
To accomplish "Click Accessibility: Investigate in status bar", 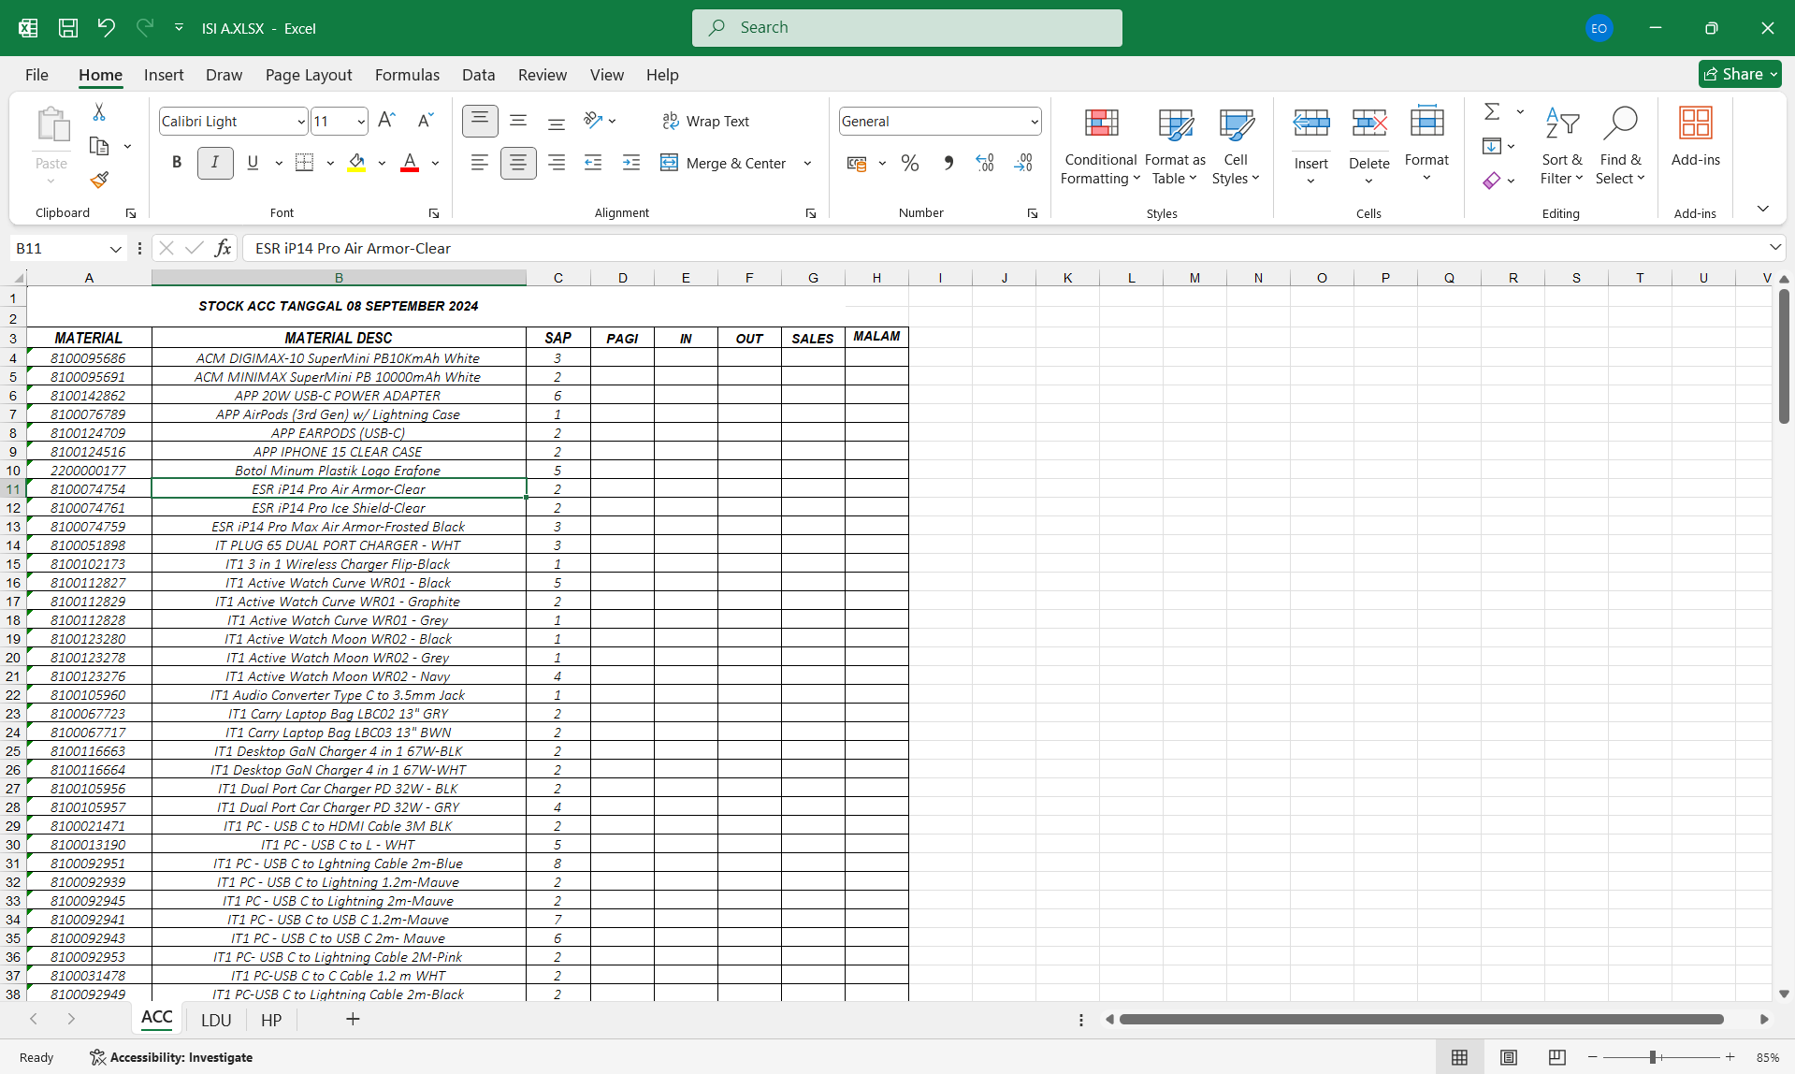I will 171,1057.
